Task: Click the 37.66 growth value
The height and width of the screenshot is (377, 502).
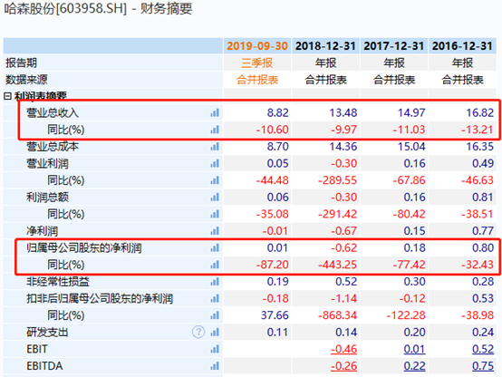Action: 275,315
